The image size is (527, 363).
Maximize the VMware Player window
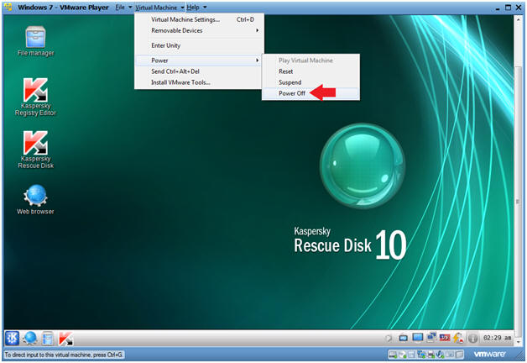[x=509, y=7]
